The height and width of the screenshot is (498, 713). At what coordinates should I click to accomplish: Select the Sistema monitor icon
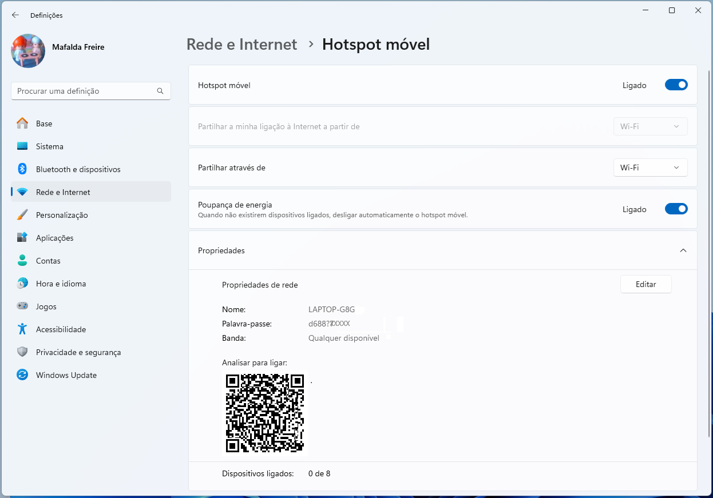point(22,146)
